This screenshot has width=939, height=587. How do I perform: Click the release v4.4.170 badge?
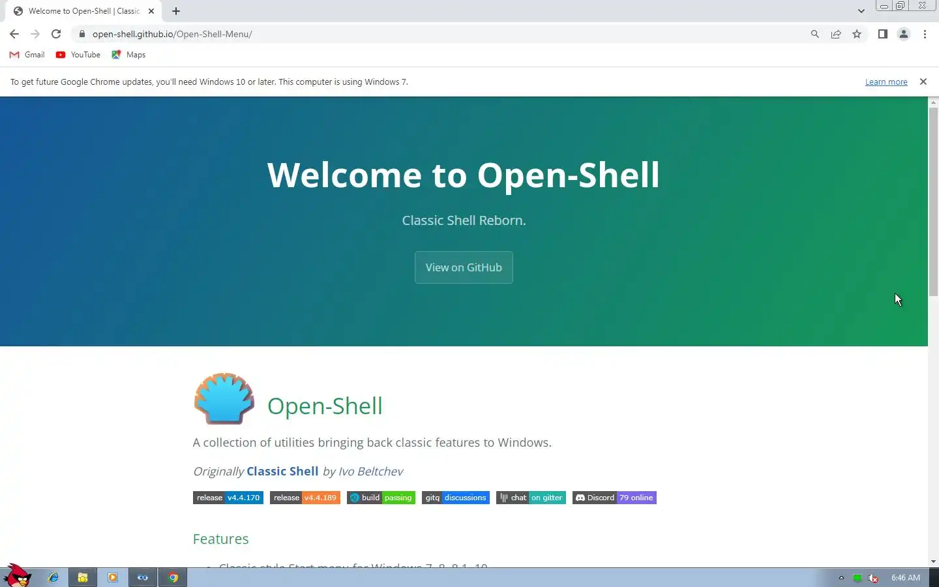point(228,498)
